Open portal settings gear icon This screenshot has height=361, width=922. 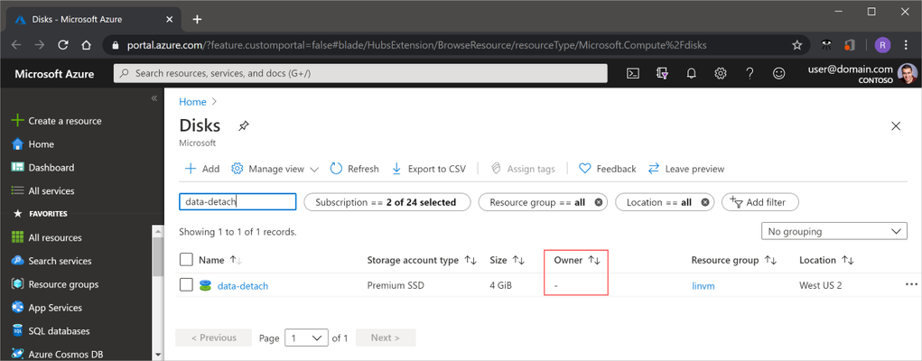(721, 73)
